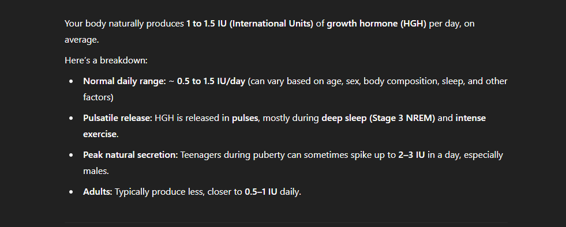The width and height of the screenshot is (566, 227).
Task: Click the bold value '0.5–1 IU'
Action: [261, 192]
